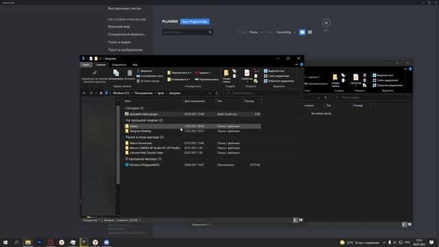This screenshot has width=439, height=247.
Task: Collapse the На прошлой неделе (2) group
Action: pyautogui.click(x=143, y=120)
